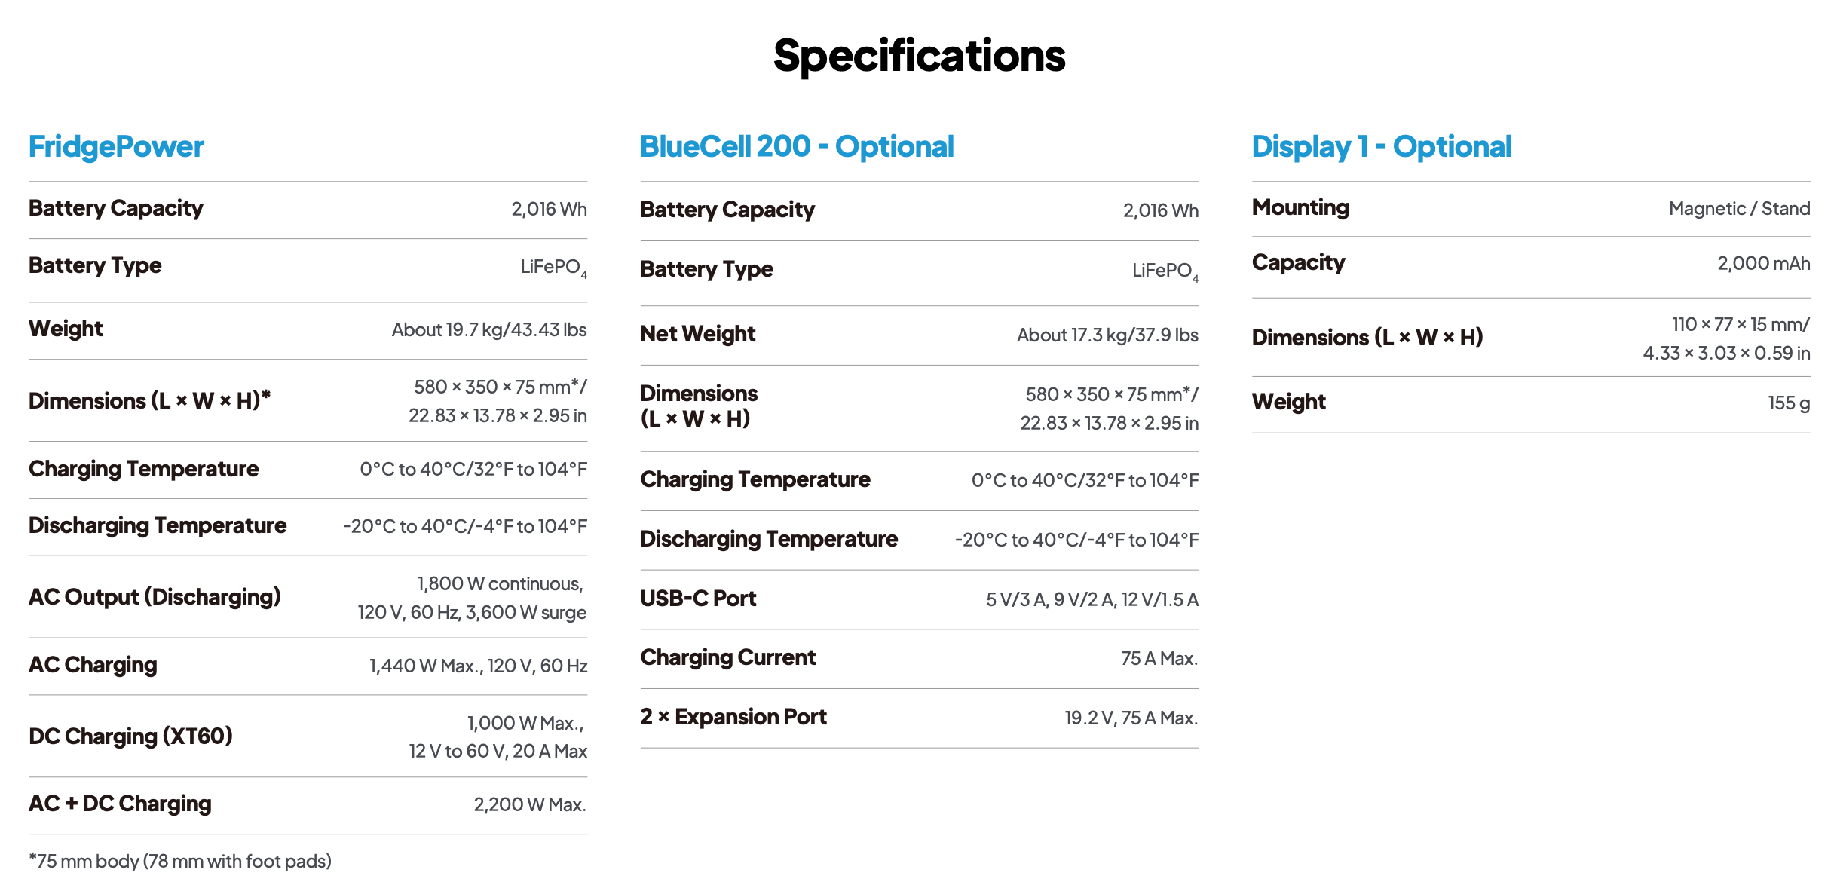This screenshot has height=885, width=1834.
Task: Click the Display Mounting row label
Action: [1300, 207]
